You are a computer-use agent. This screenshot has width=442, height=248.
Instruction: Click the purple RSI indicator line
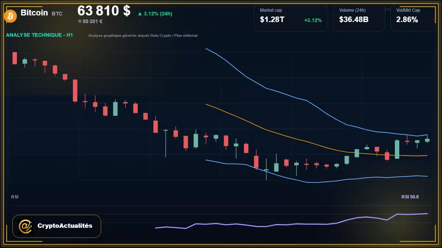tap(291, 224)
